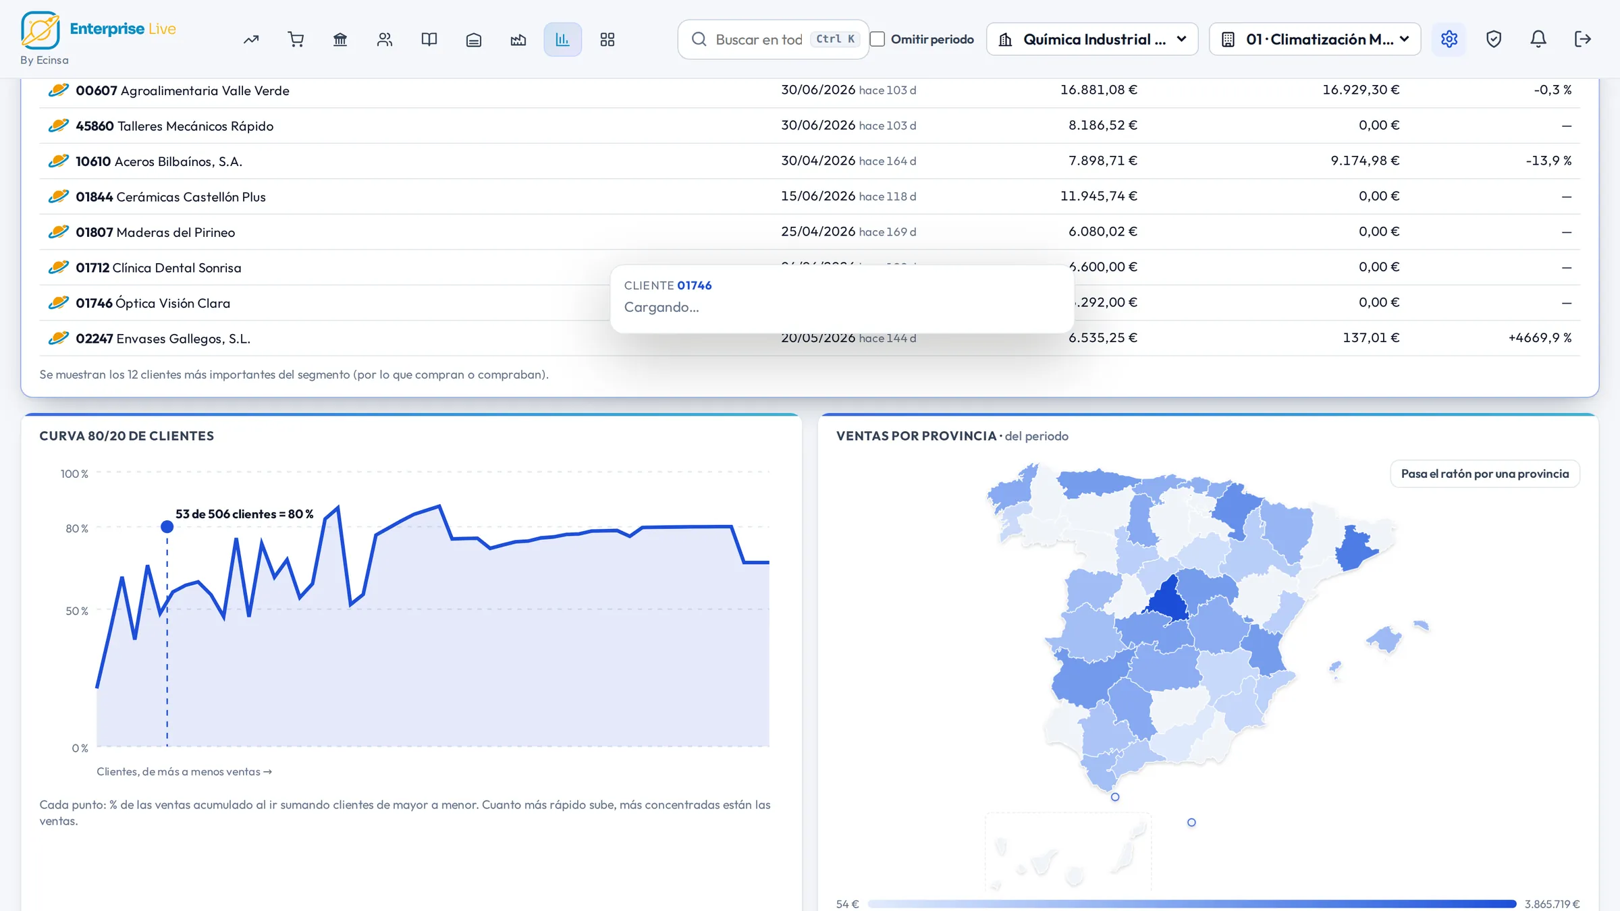Click the VENTAS POR PROVINCIA heading
The height and width of the screenshot is (911, 1620).
pyautogui.click(x=917, y=436)
